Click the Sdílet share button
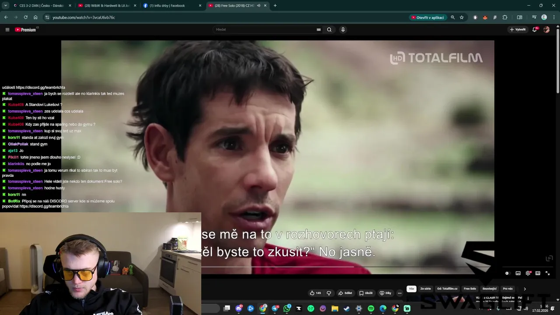This screenshot has height=315, width=560. tap(345, 293)
